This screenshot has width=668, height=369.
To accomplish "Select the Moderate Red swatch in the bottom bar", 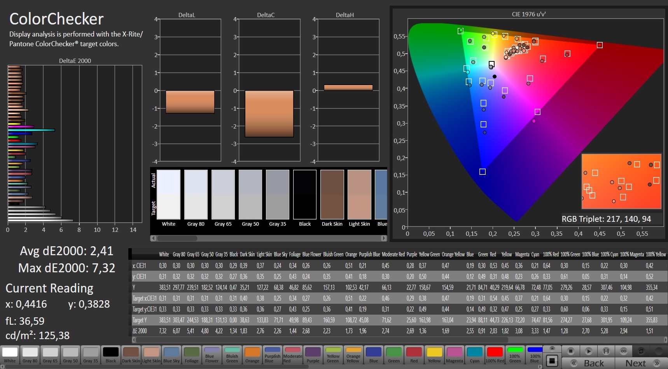I will coord(293,355).
